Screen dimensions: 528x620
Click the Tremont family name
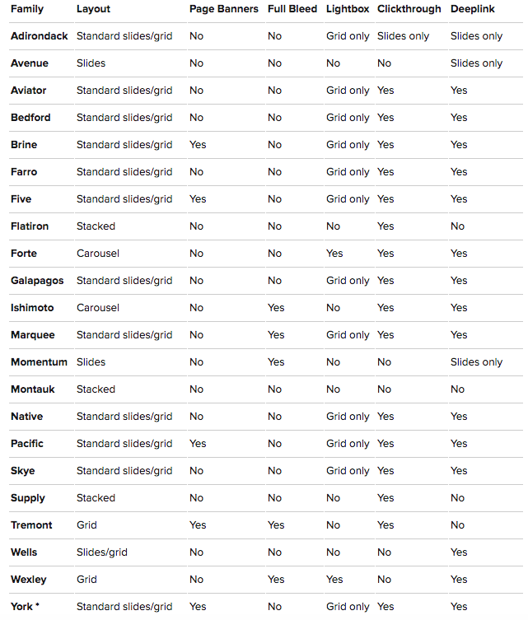[x=31, y=525]
